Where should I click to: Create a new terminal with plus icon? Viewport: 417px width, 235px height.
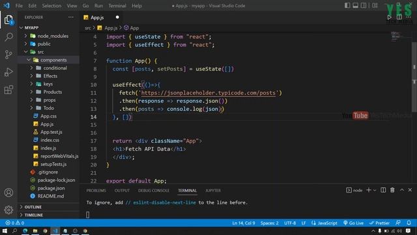[369, 190]
